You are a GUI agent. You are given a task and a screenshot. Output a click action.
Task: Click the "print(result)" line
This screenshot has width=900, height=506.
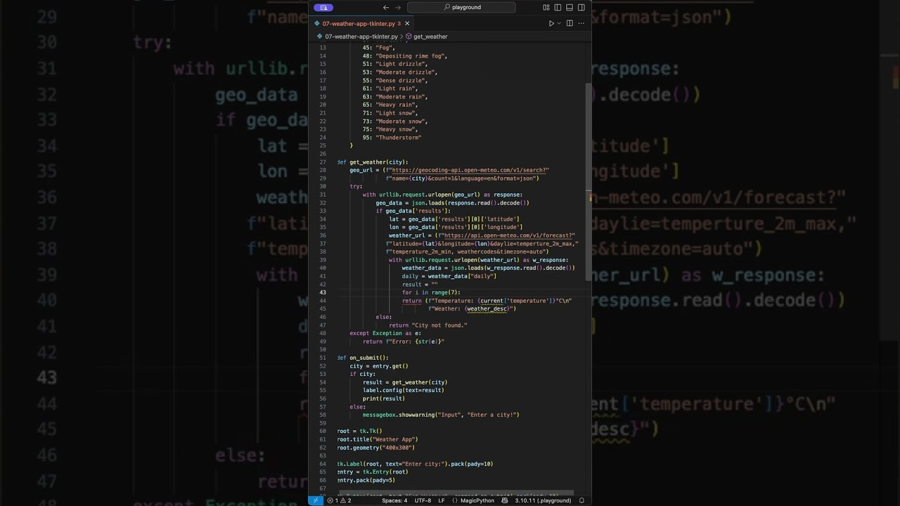(x=384, y=398)
